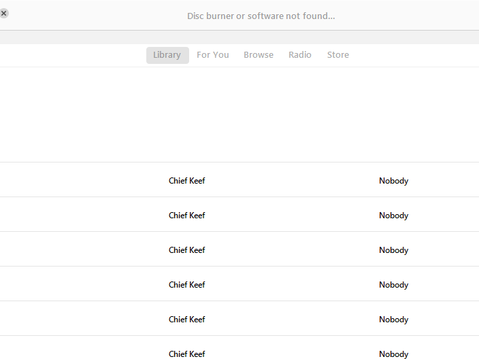Select the Radio tab

[x=299, y=55]
